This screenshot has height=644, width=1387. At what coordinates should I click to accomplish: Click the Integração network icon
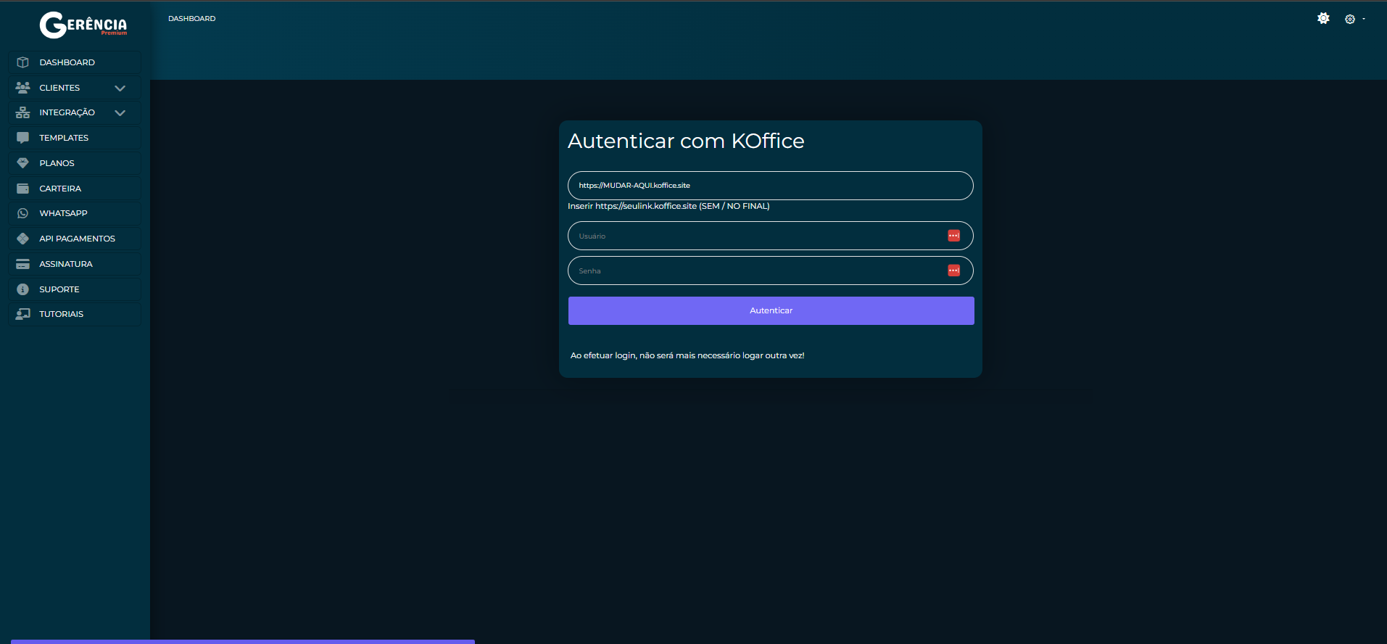(23, 112)
